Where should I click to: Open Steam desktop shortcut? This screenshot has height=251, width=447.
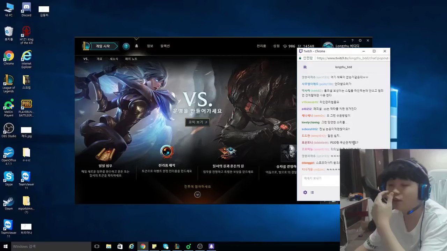coord(9,203)
